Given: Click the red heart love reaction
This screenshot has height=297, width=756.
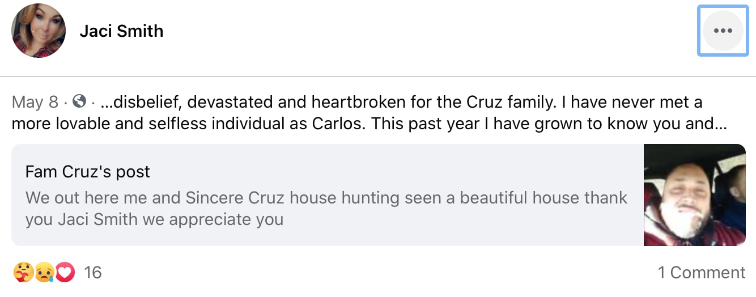Looking at the screenshot, I should pyautogui.click(x=66, y=273).
